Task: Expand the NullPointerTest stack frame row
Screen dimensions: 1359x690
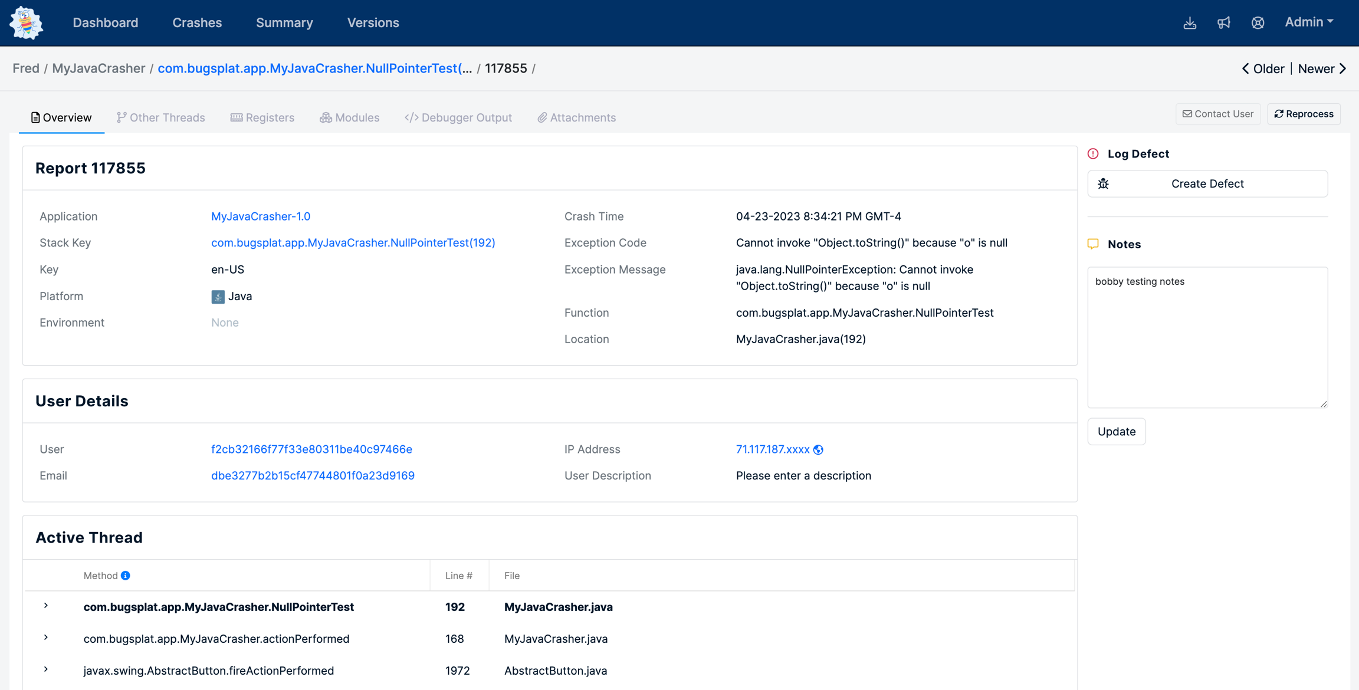Action: point(46,606)
